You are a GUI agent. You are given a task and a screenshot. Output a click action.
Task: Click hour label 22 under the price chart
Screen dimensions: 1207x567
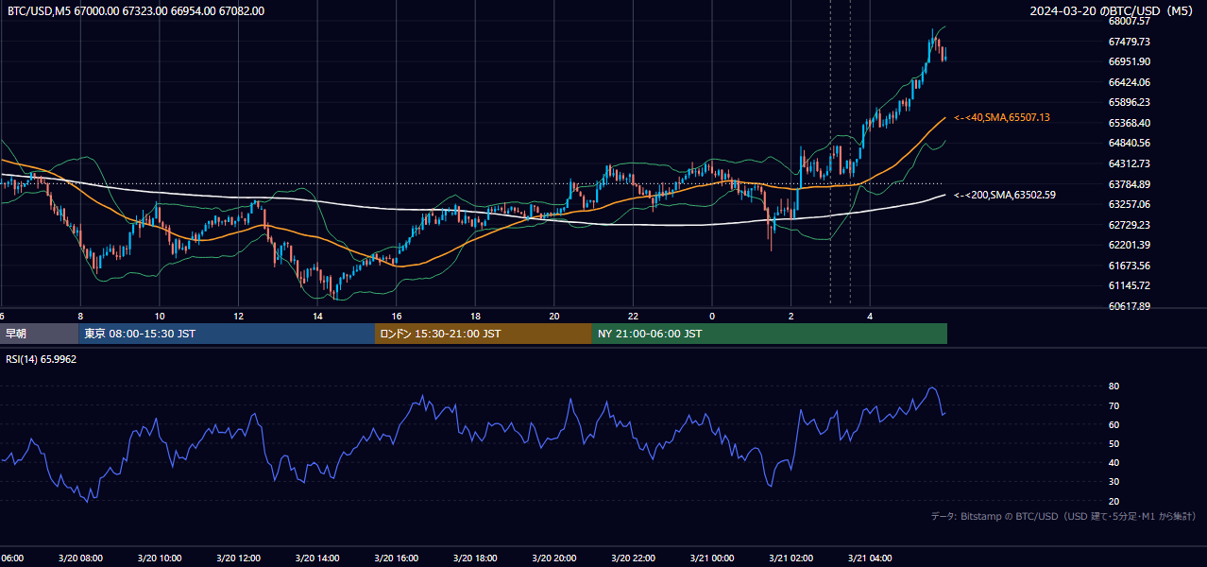(x=633, y=316)
